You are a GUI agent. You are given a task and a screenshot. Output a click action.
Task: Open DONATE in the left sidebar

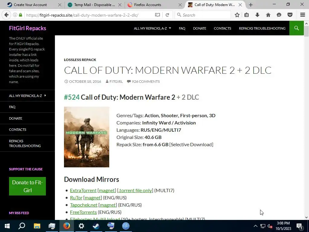(x=16, y=118)
